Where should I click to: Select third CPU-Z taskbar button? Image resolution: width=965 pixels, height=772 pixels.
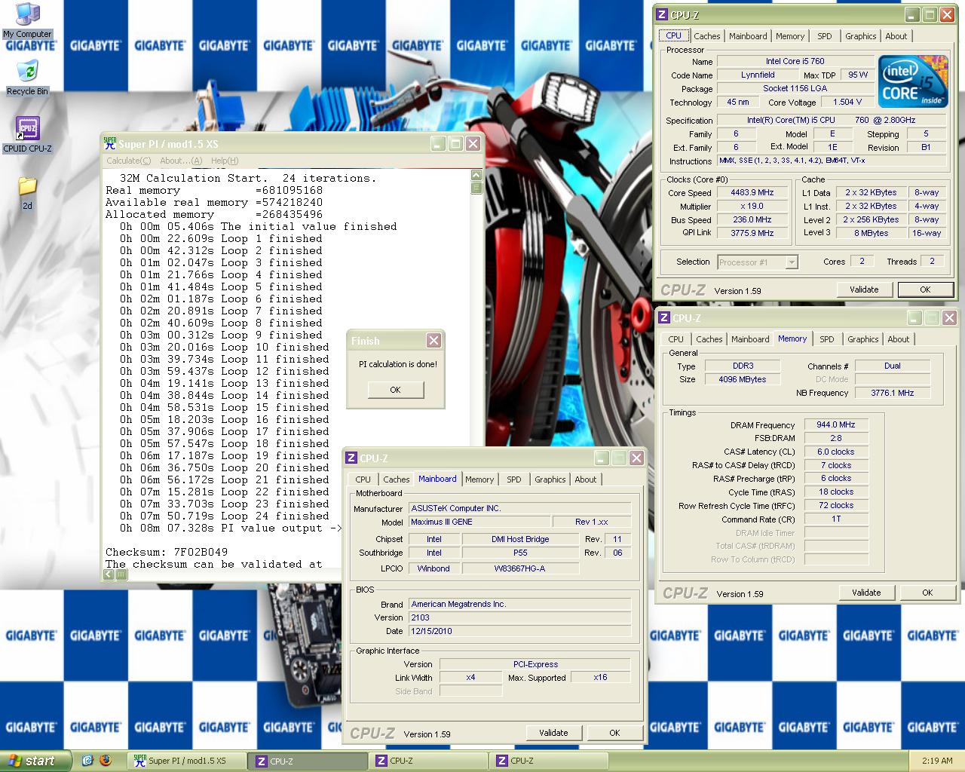(x=550, y=761)
